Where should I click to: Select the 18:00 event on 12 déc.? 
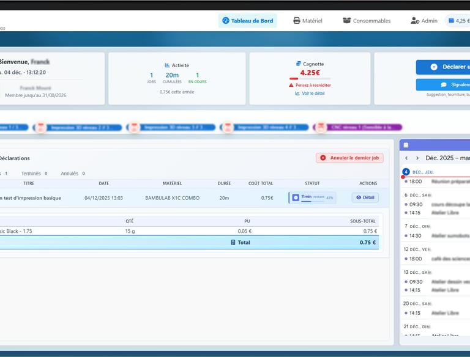tap(437, 259)
